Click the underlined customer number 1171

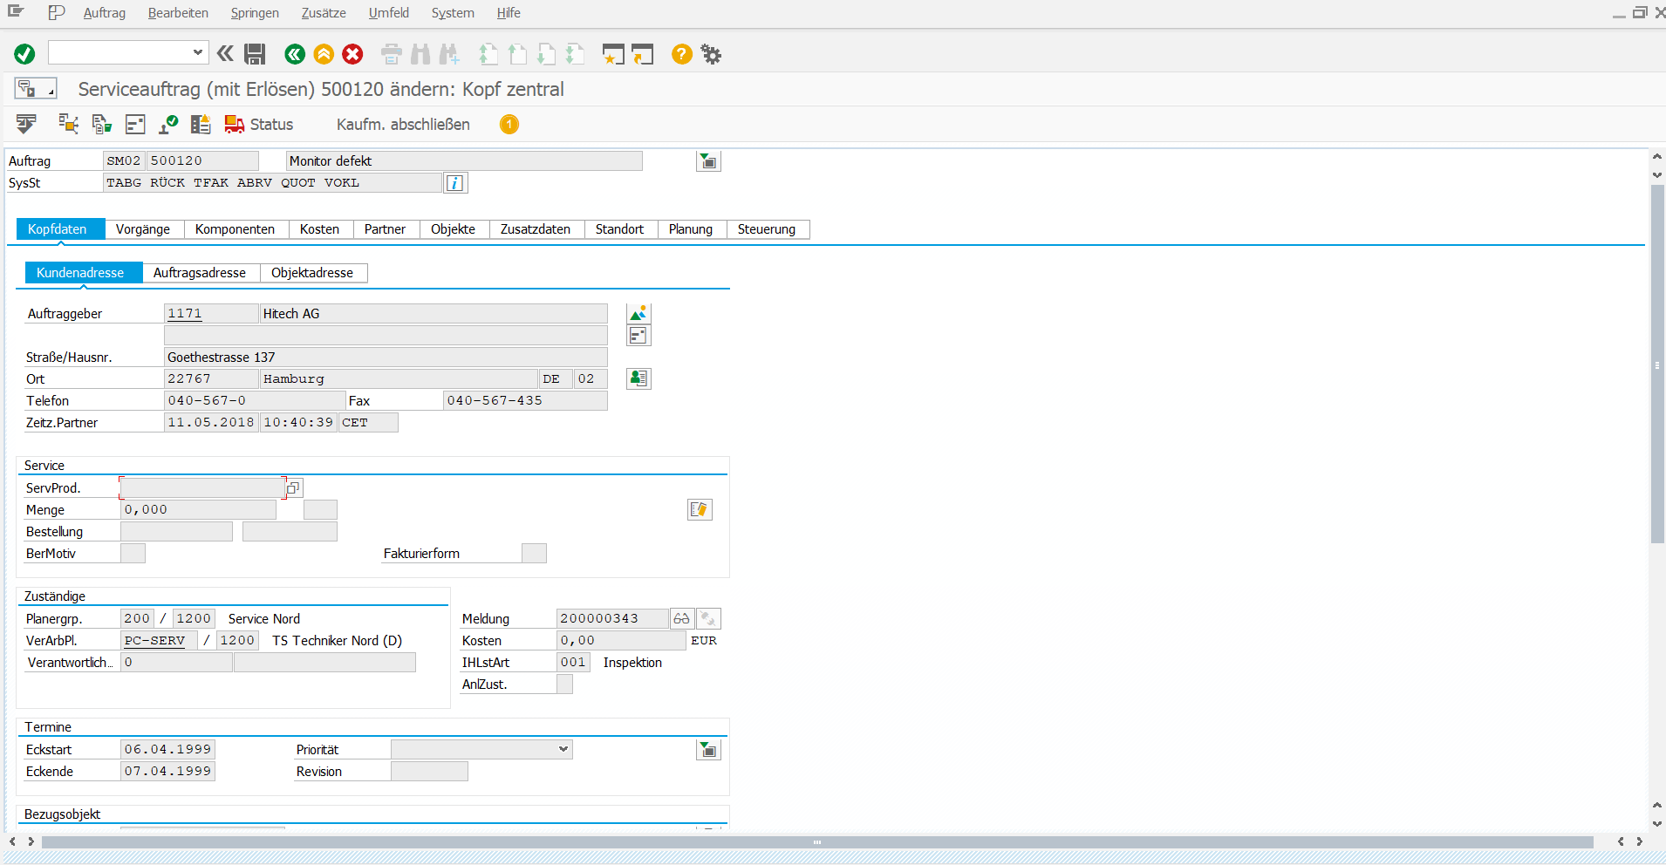click(185, 314)
